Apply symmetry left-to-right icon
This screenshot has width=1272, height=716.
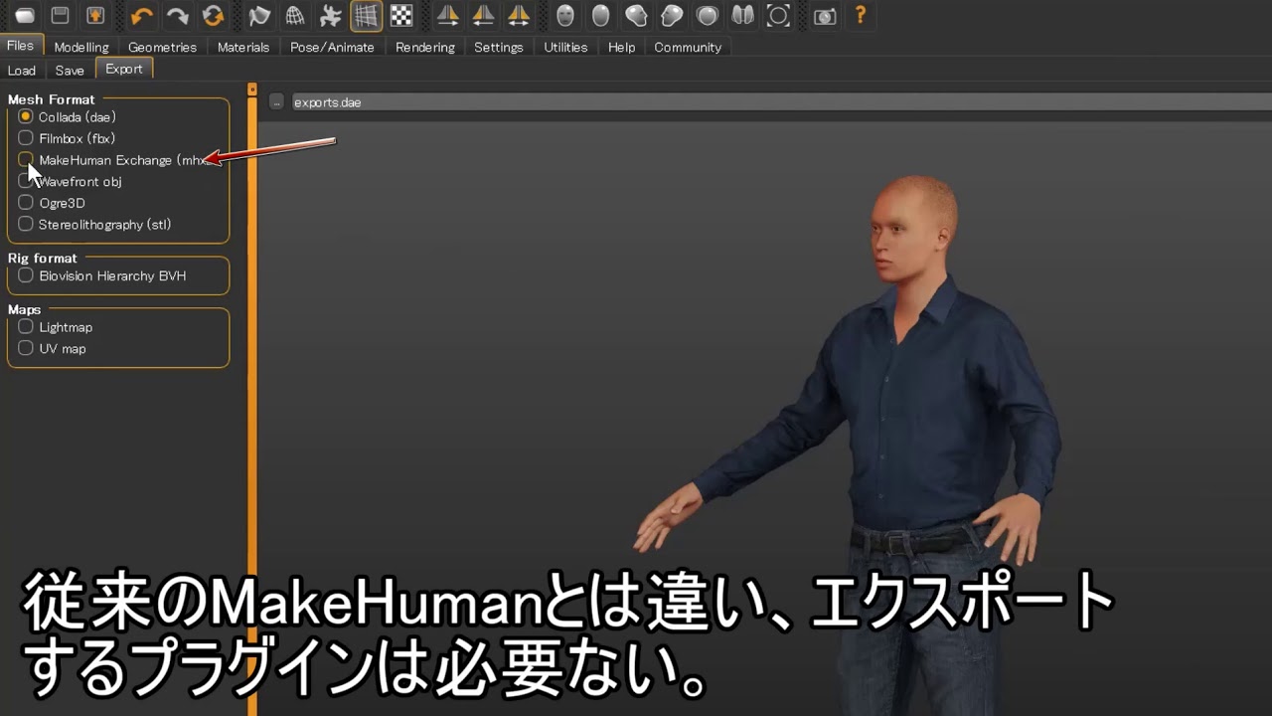pos(483,15)
